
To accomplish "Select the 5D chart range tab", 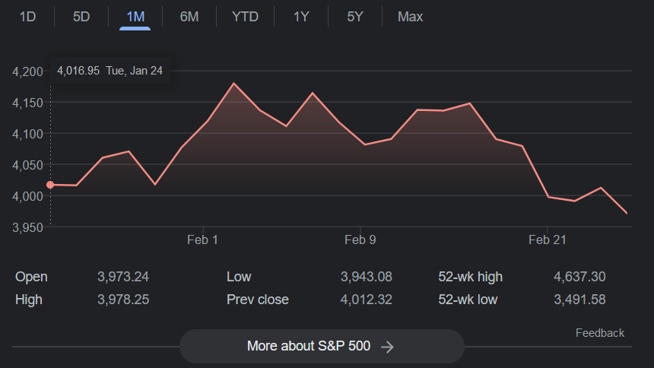I will coord(81,17).
